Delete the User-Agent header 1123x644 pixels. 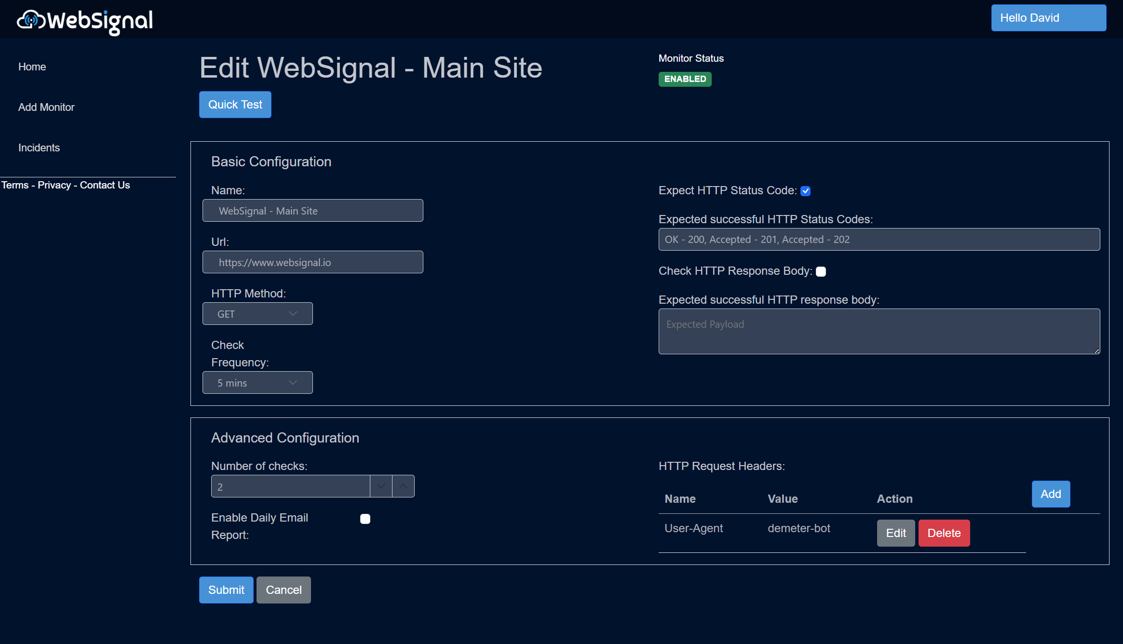[x=944, y=533]
